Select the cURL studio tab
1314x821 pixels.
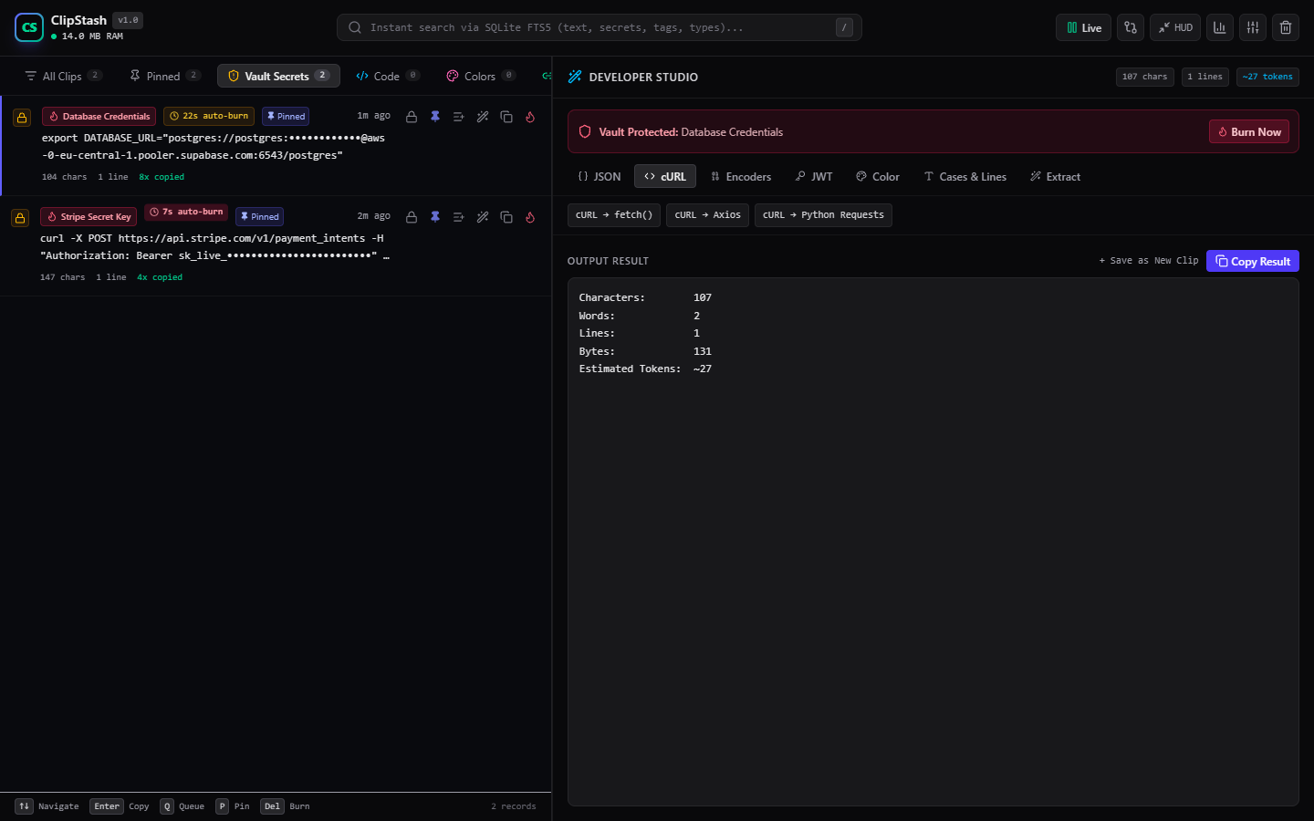click(x=665, y=176)
